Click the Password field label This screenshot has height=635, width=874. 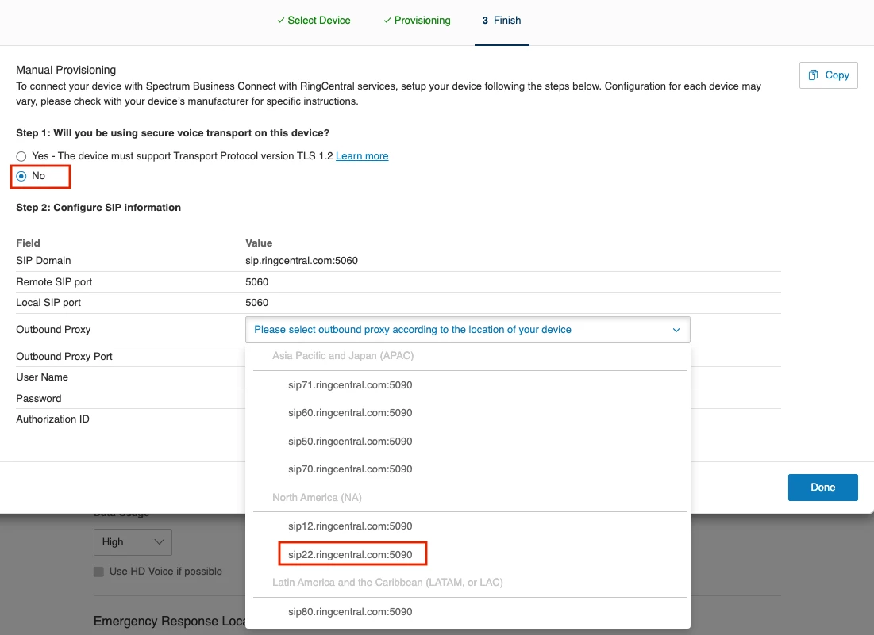[38, 399]
